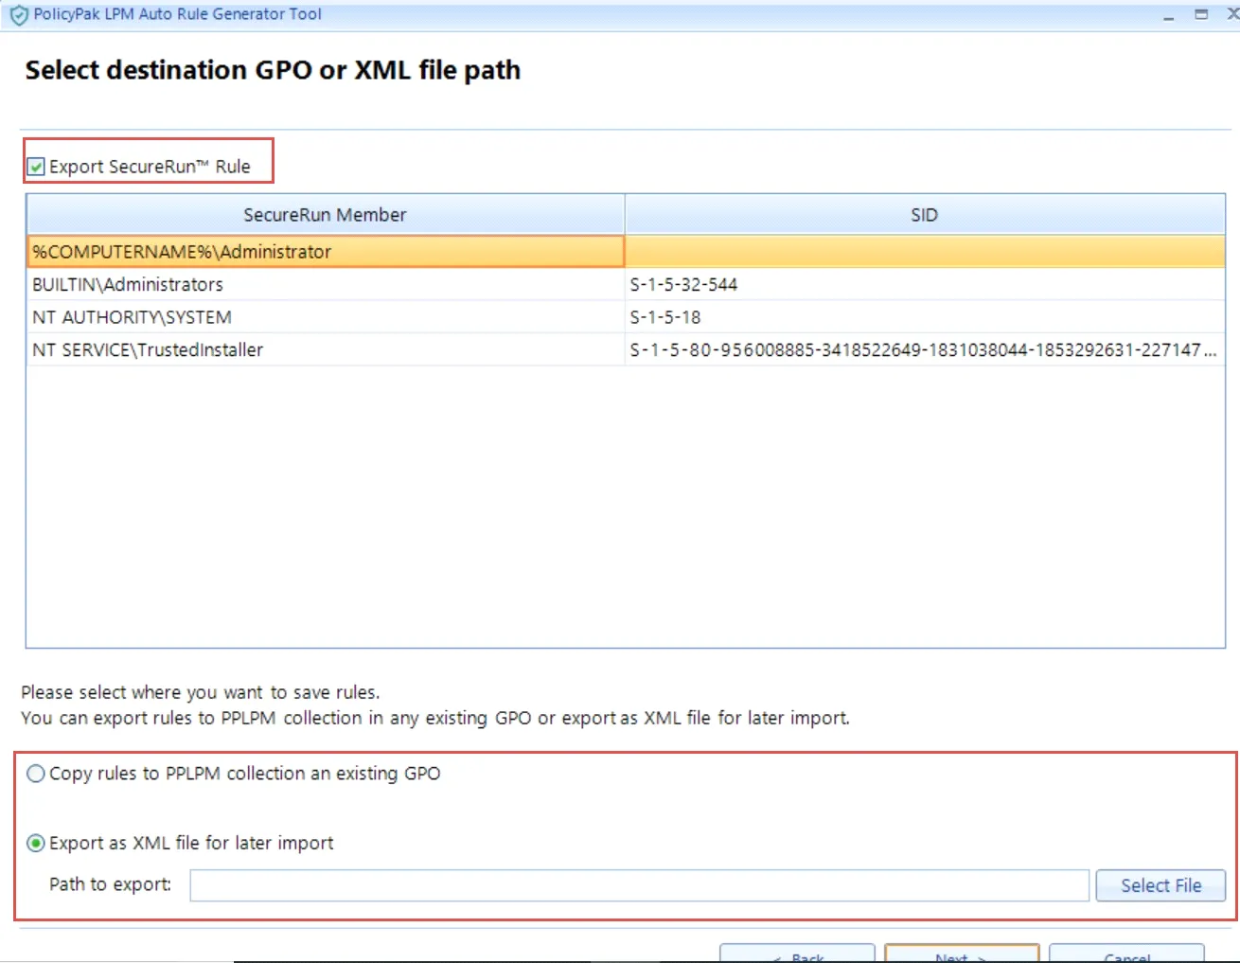The image size is (1240, 963).
Task: Click inside the Path to export field
Action: click(640, 884)
